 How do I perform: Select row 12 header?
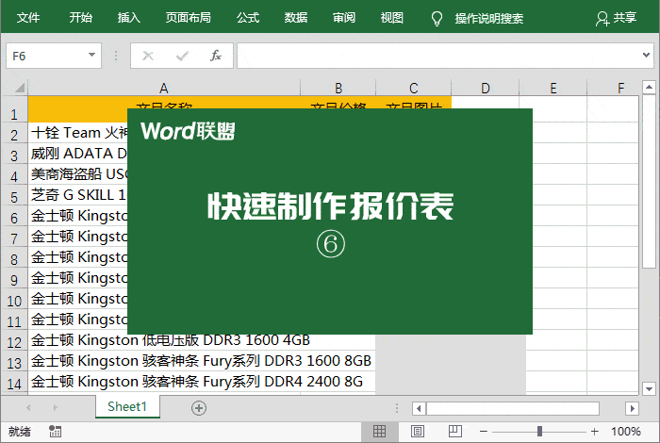click(x=14, y=342)
